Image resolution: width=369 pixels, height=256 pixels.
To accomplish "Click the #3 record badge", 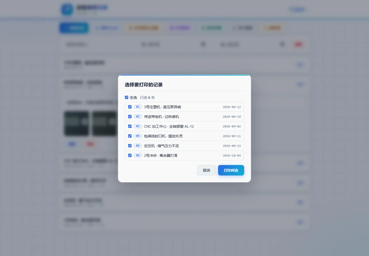I will coord(138,126).
